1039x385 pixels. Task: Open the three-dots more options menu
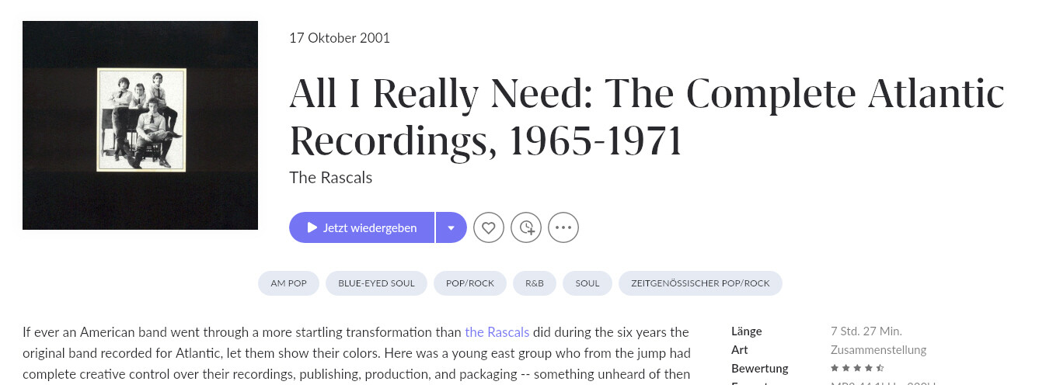(563, 227)
